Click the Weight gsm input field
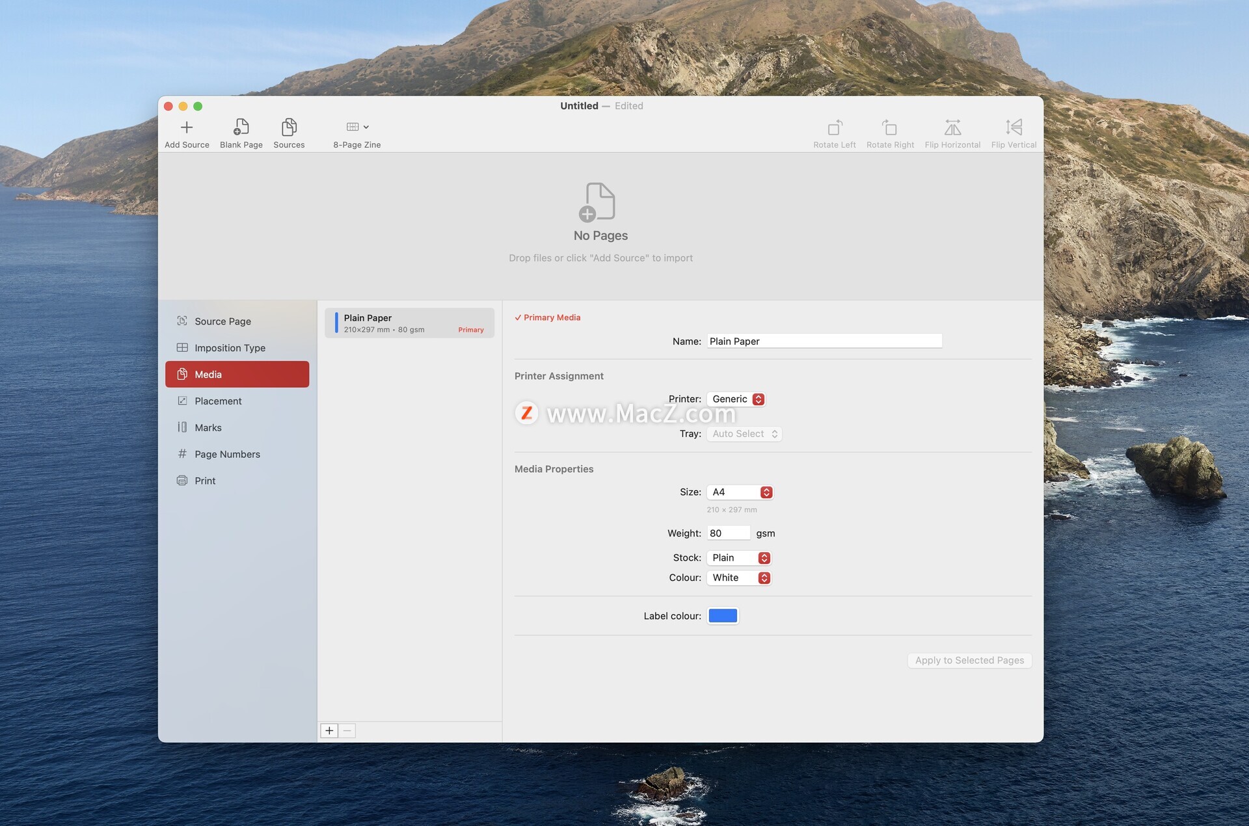 727,533
